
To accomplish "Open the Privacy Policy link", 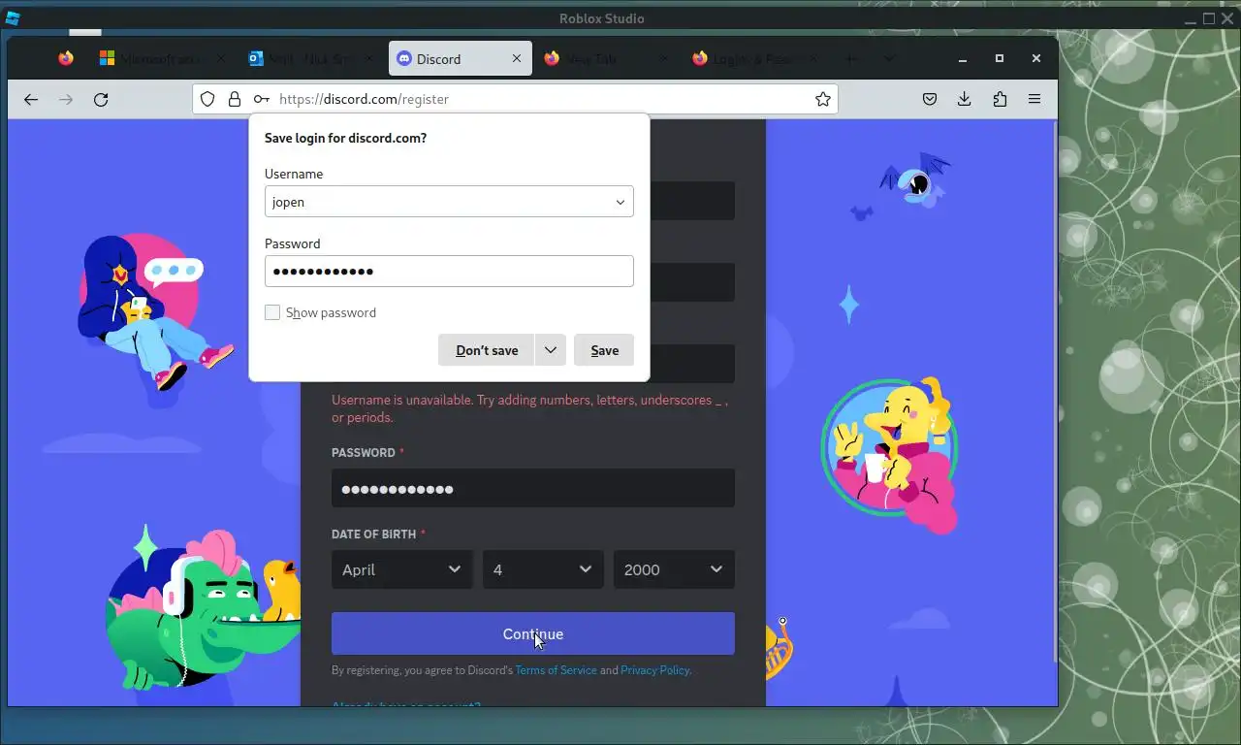I will (655, 670).
